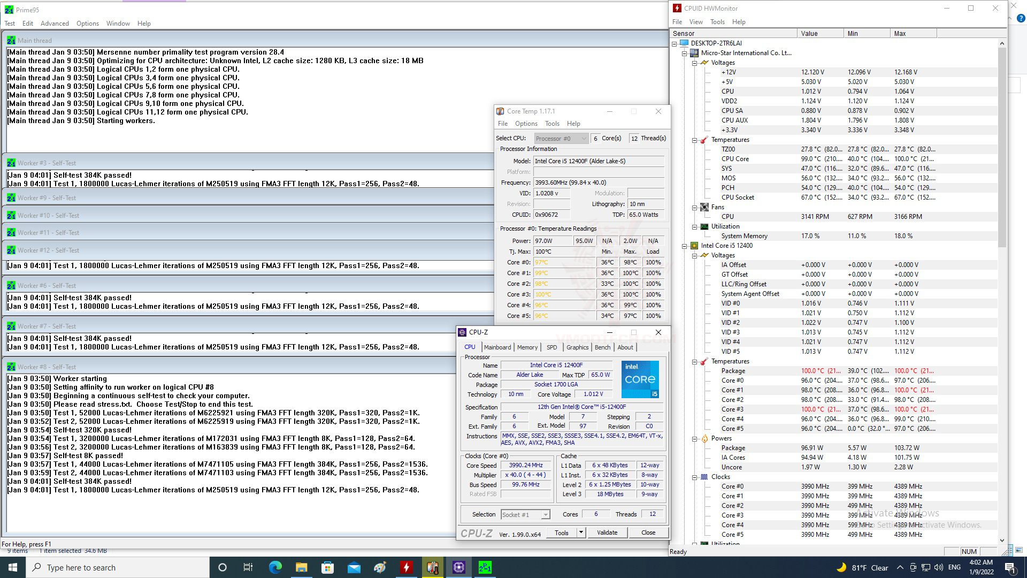Image resolution: width=1027 pixels, height=578 pixels.
Task: Collapse the Voltages node under Micro-Star
Action: pyautogui.click(x=694, y=63)
